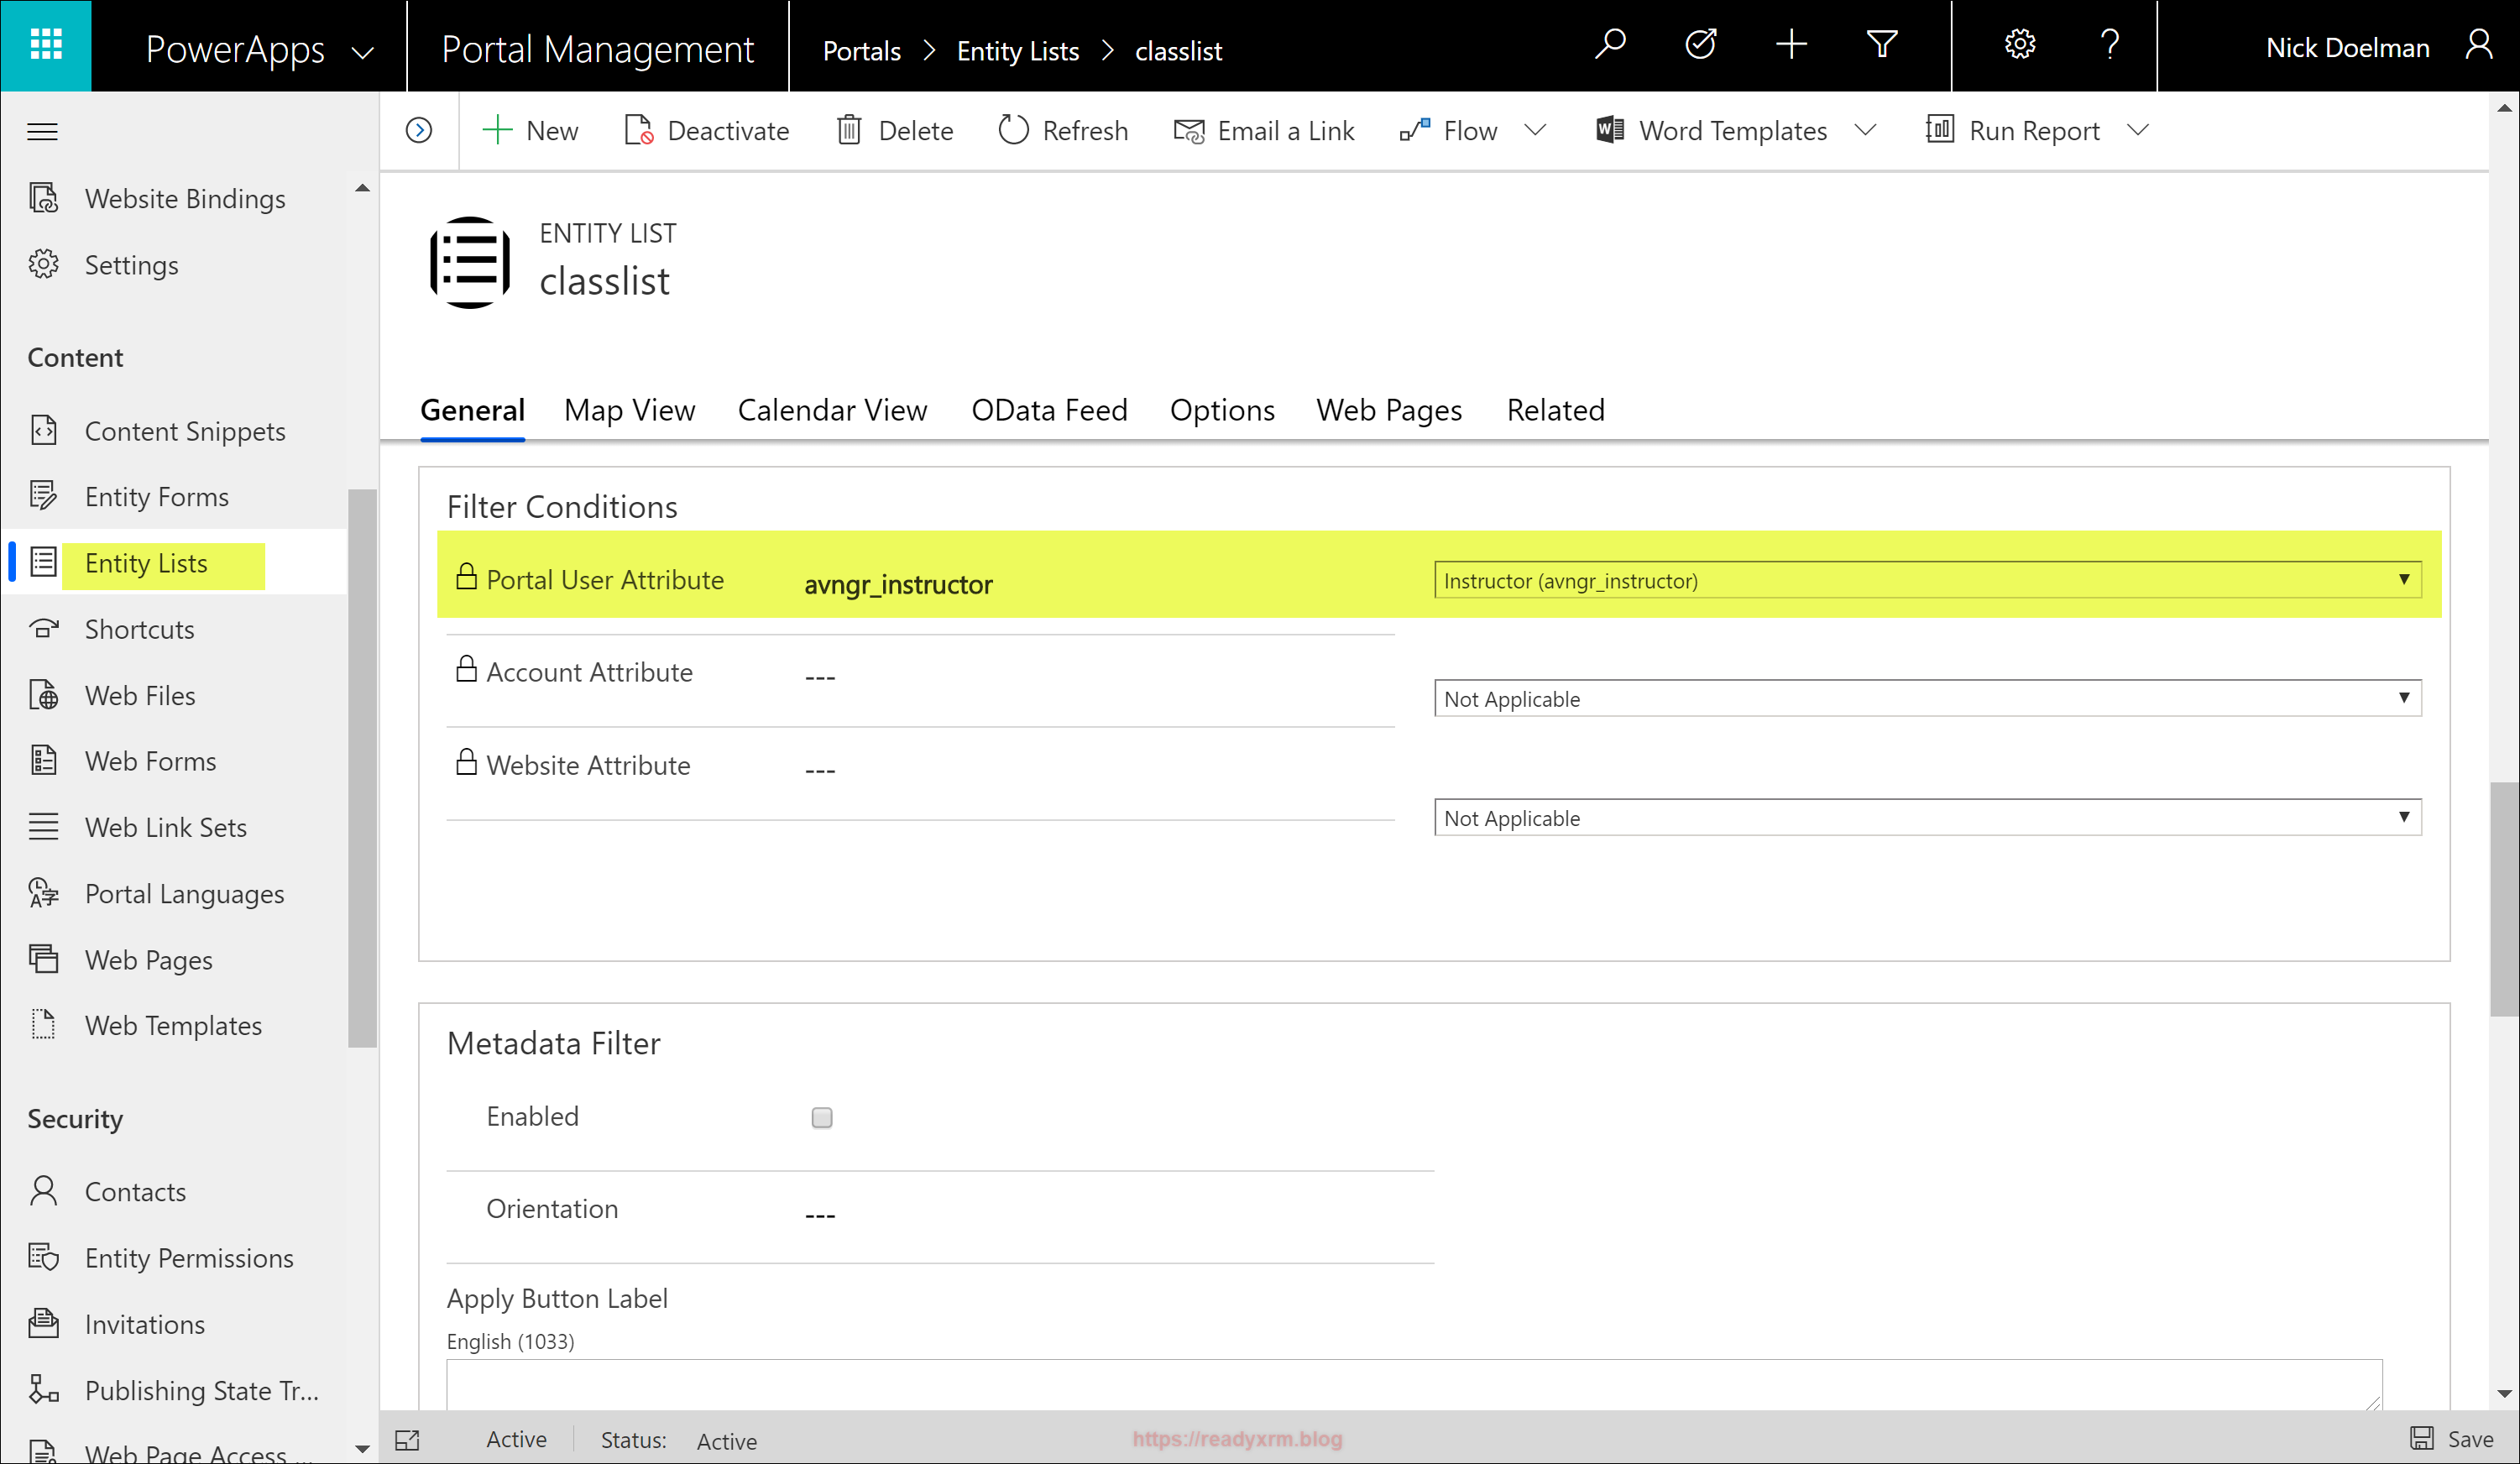Click the Apply Button Label text field
Screen dimensions: 2520x1464
click(1413, 1384)
